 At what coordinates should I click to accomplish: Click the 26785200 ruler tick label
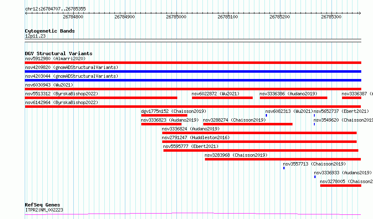click(x=280, y=17)
